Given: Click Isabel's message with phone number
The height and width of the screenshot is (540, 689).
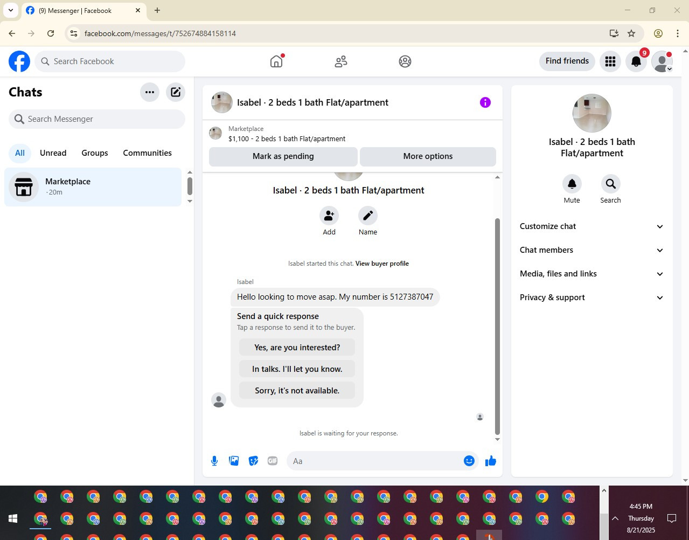Looking at the screenshot, I should point(335,297).
